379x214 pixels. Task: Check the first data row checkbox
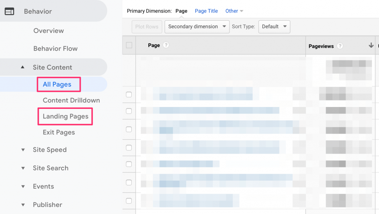tap(128, 94)
